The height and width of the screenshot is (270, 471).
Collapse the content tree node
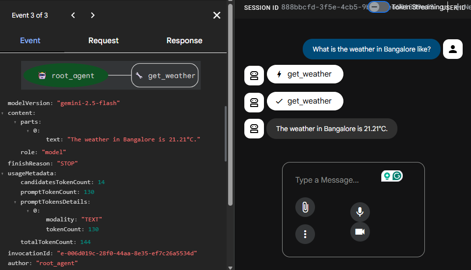coord(3,113)
